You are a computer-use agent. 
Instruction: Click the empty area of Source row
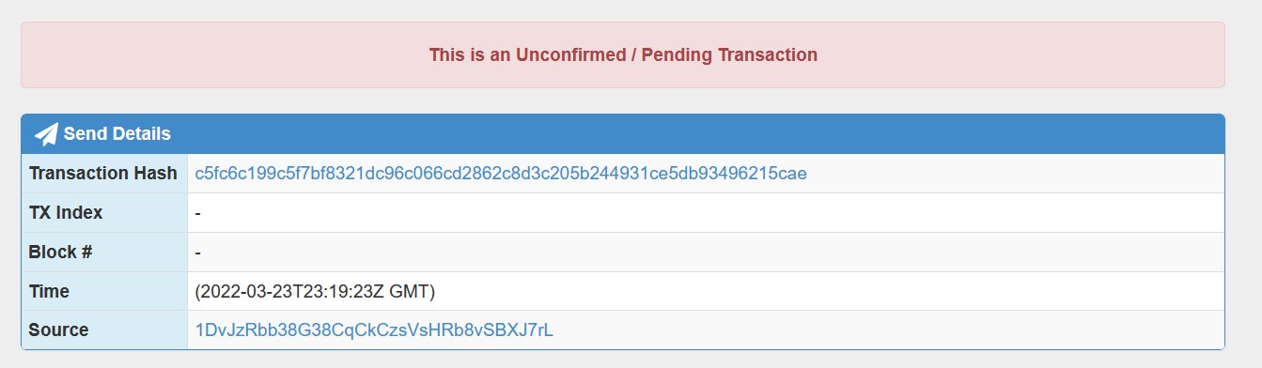(888, 330)
